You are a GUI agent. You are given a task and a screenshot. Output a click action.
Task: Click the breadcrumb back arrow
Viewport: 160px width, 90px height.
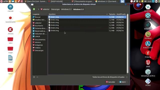(38, 9)
